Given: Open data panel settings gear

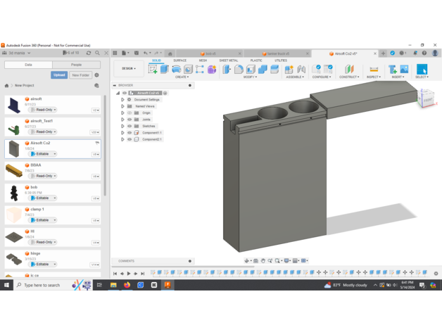Looking at the screenshot, I should point(97,75).
